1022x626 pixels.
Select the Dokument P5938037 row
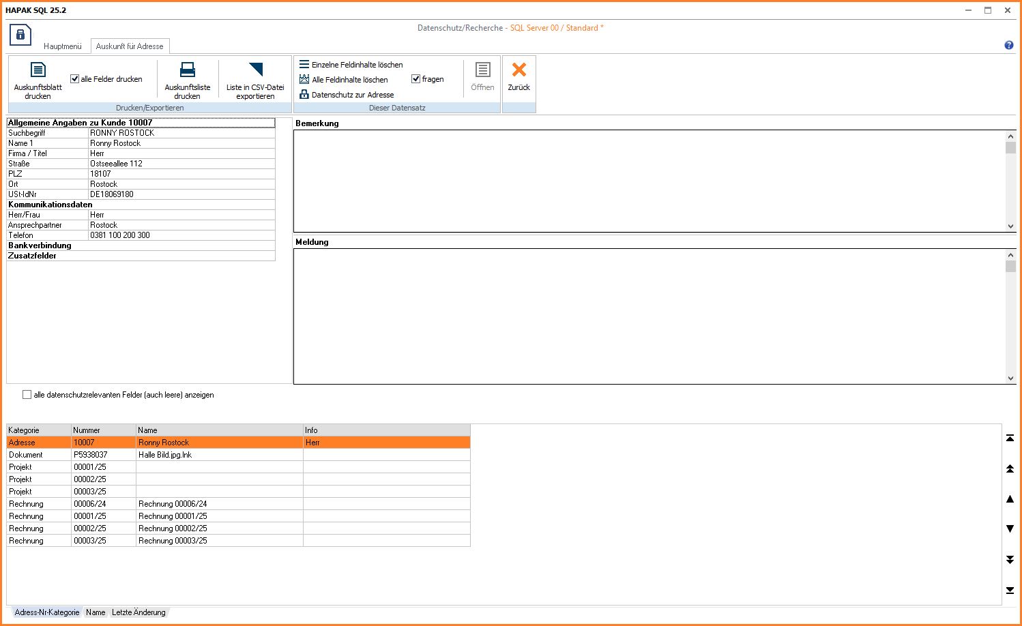[164, 455]
